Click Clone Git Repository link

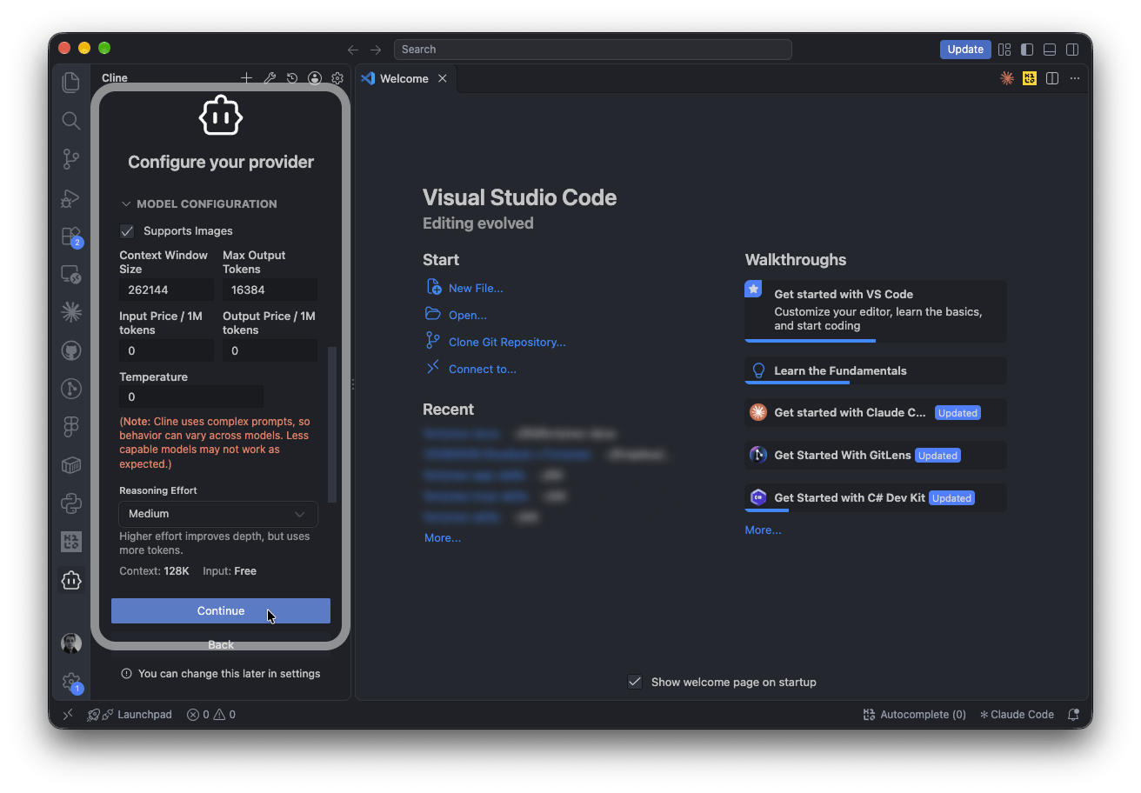507,342
